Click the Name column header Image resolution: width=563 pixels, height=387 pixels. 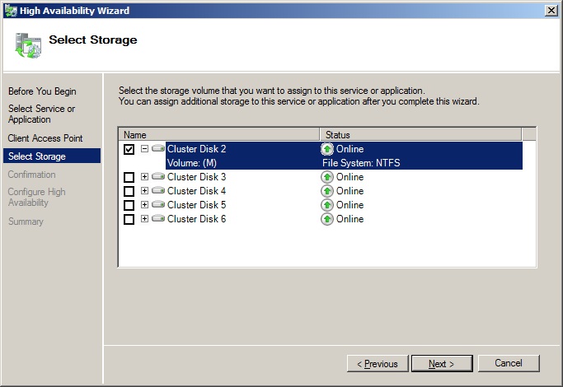218,134
